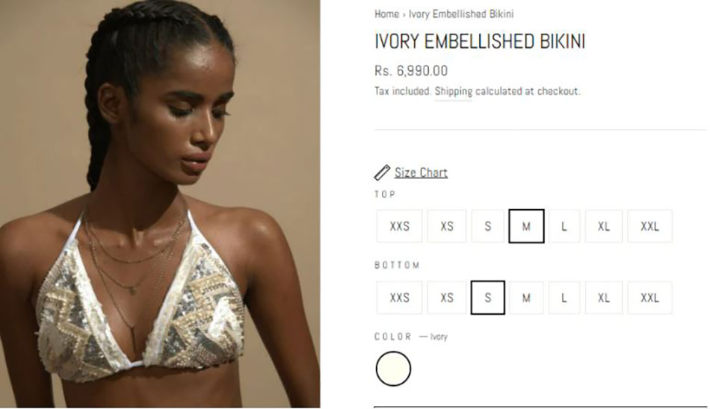Pick bottom size XXL
Image resolution: width=710 pixels, height=409 pixels.
coord(649,298)
